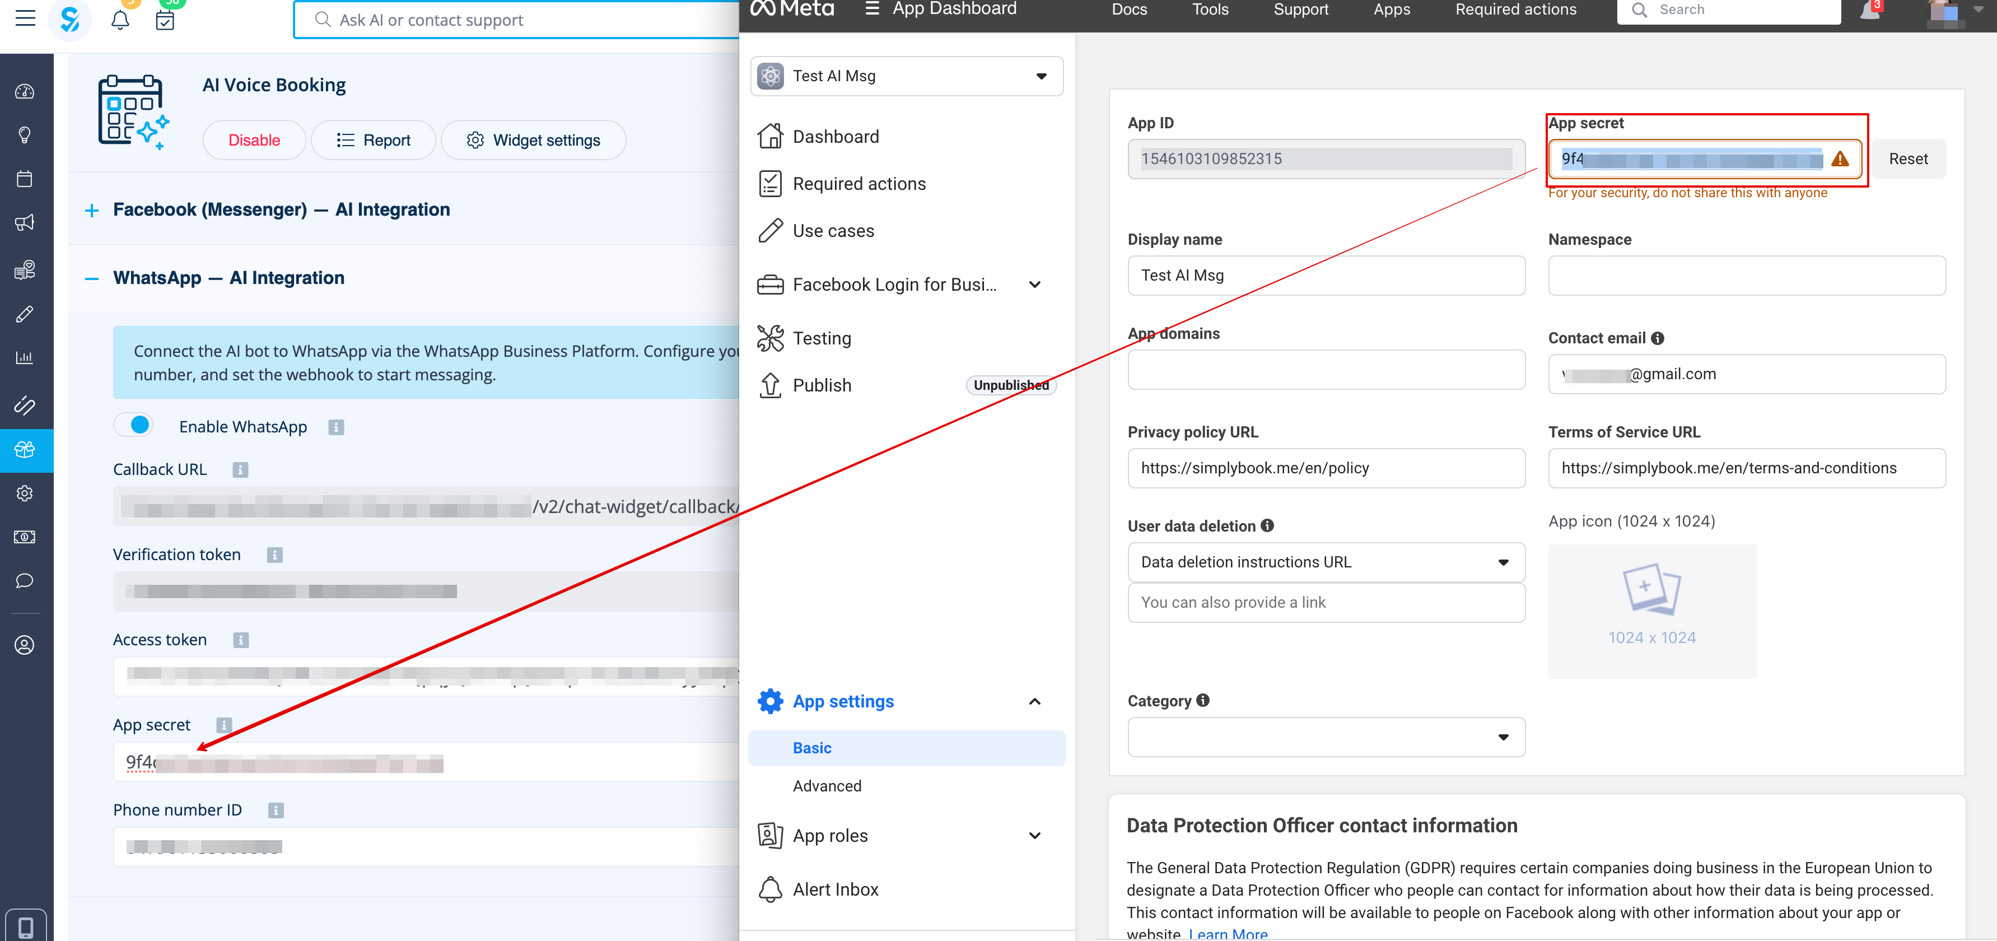Open the hamburger menu in the left header

click(26, 18)
